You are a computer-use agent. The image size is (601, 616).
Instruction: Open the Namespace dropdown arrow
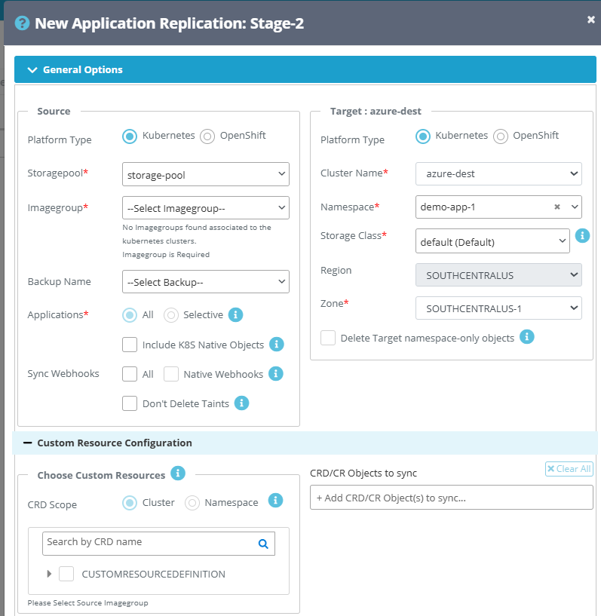click(x=575, y=207)
